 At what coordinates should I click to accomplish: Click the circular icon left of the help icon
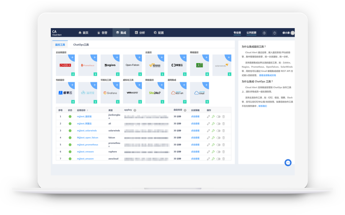264,33
